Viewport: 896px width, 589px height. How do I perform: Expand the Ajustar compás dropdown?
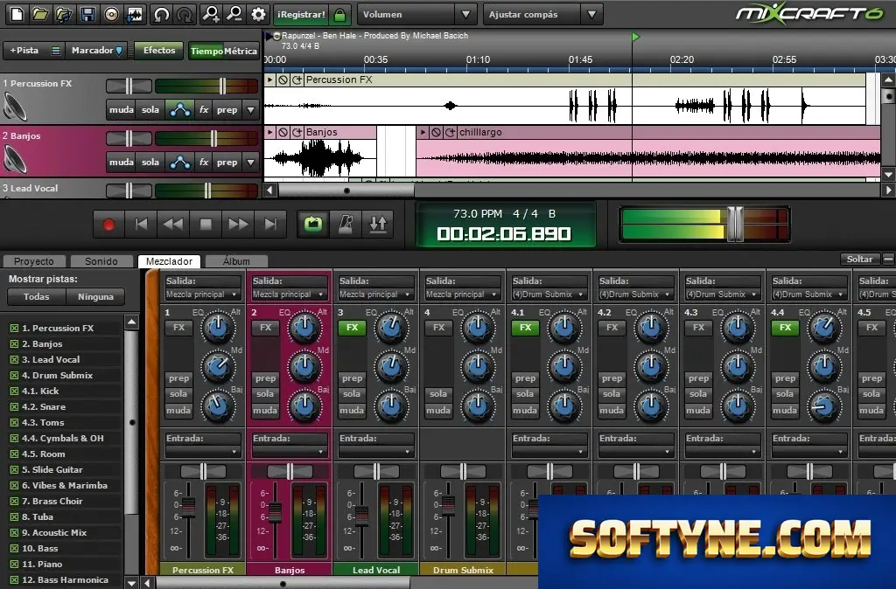[x=542, y=14]
